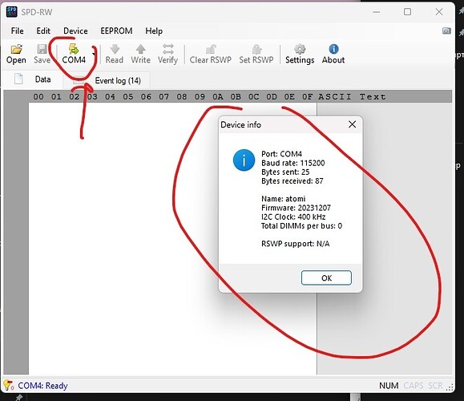Open the Device menu
464x401 pixels.
[x=75, y=30]
